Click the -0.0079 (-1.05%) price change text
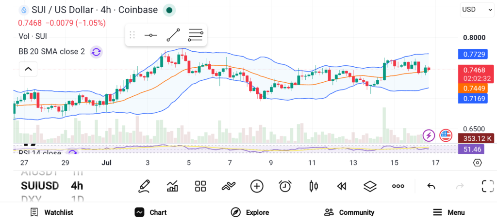497x223 pixels. [x=76, y=23]
